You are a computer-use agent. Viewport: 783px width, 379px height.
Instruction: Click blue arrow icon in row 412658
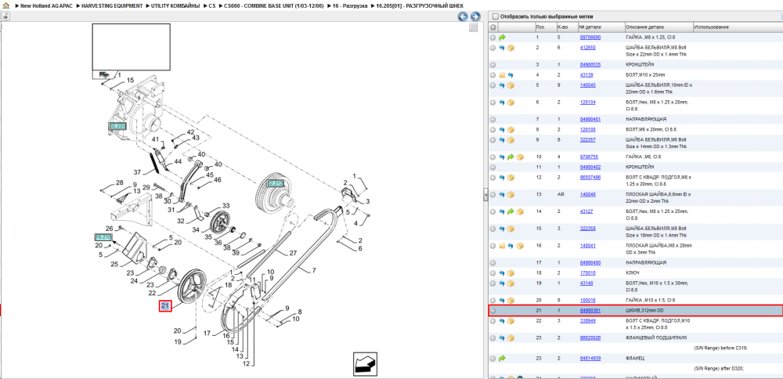pos(502,48)
